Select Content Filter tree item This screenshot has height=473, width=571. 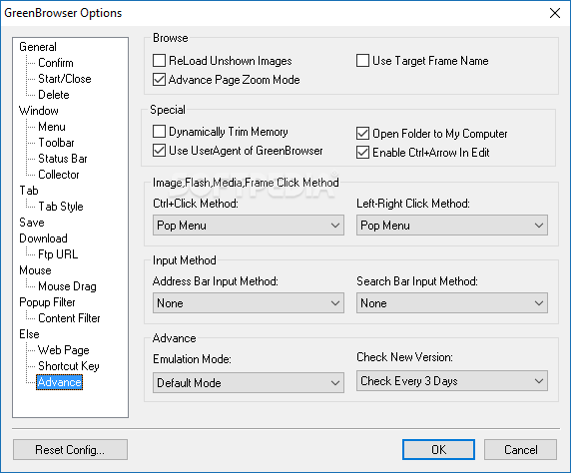(69, 318)
